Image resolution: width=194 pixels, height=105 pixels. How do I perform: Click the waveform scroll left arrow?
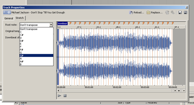[x=58, y=91]
